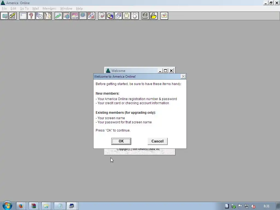
Task: Click the green check security tray icon
Action: click(234, 206)
